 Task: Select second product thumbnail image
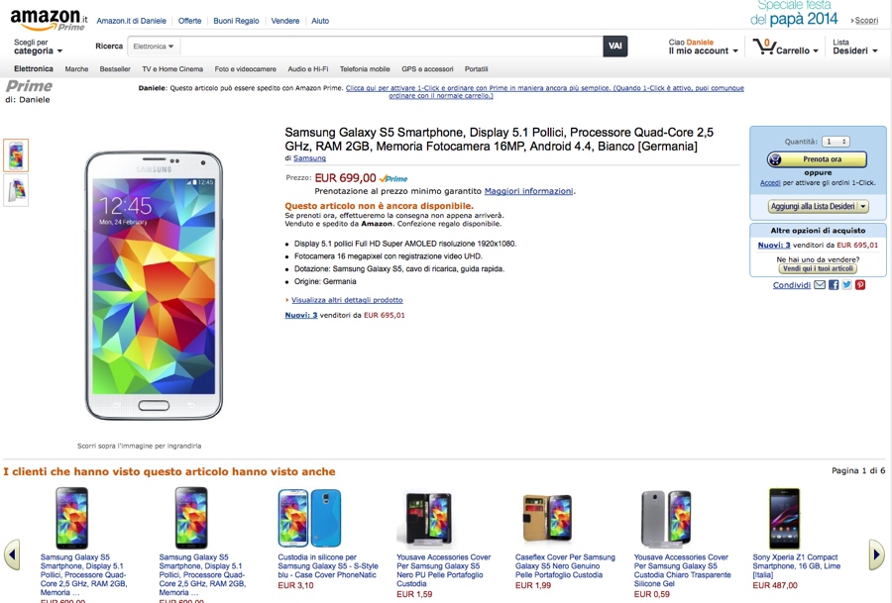[x=17, y=190]
